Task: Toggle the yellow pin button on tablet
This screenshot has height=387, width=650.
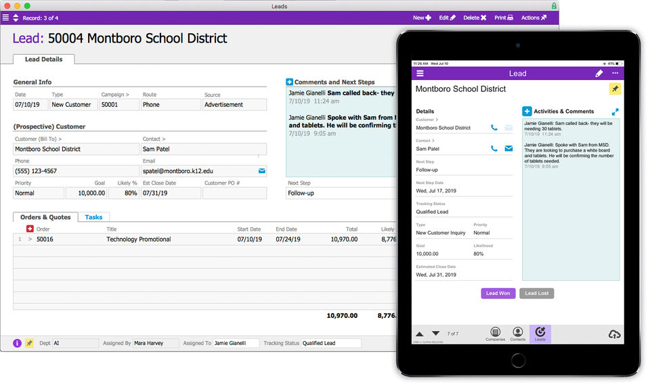Action: (x=615, y=89)
